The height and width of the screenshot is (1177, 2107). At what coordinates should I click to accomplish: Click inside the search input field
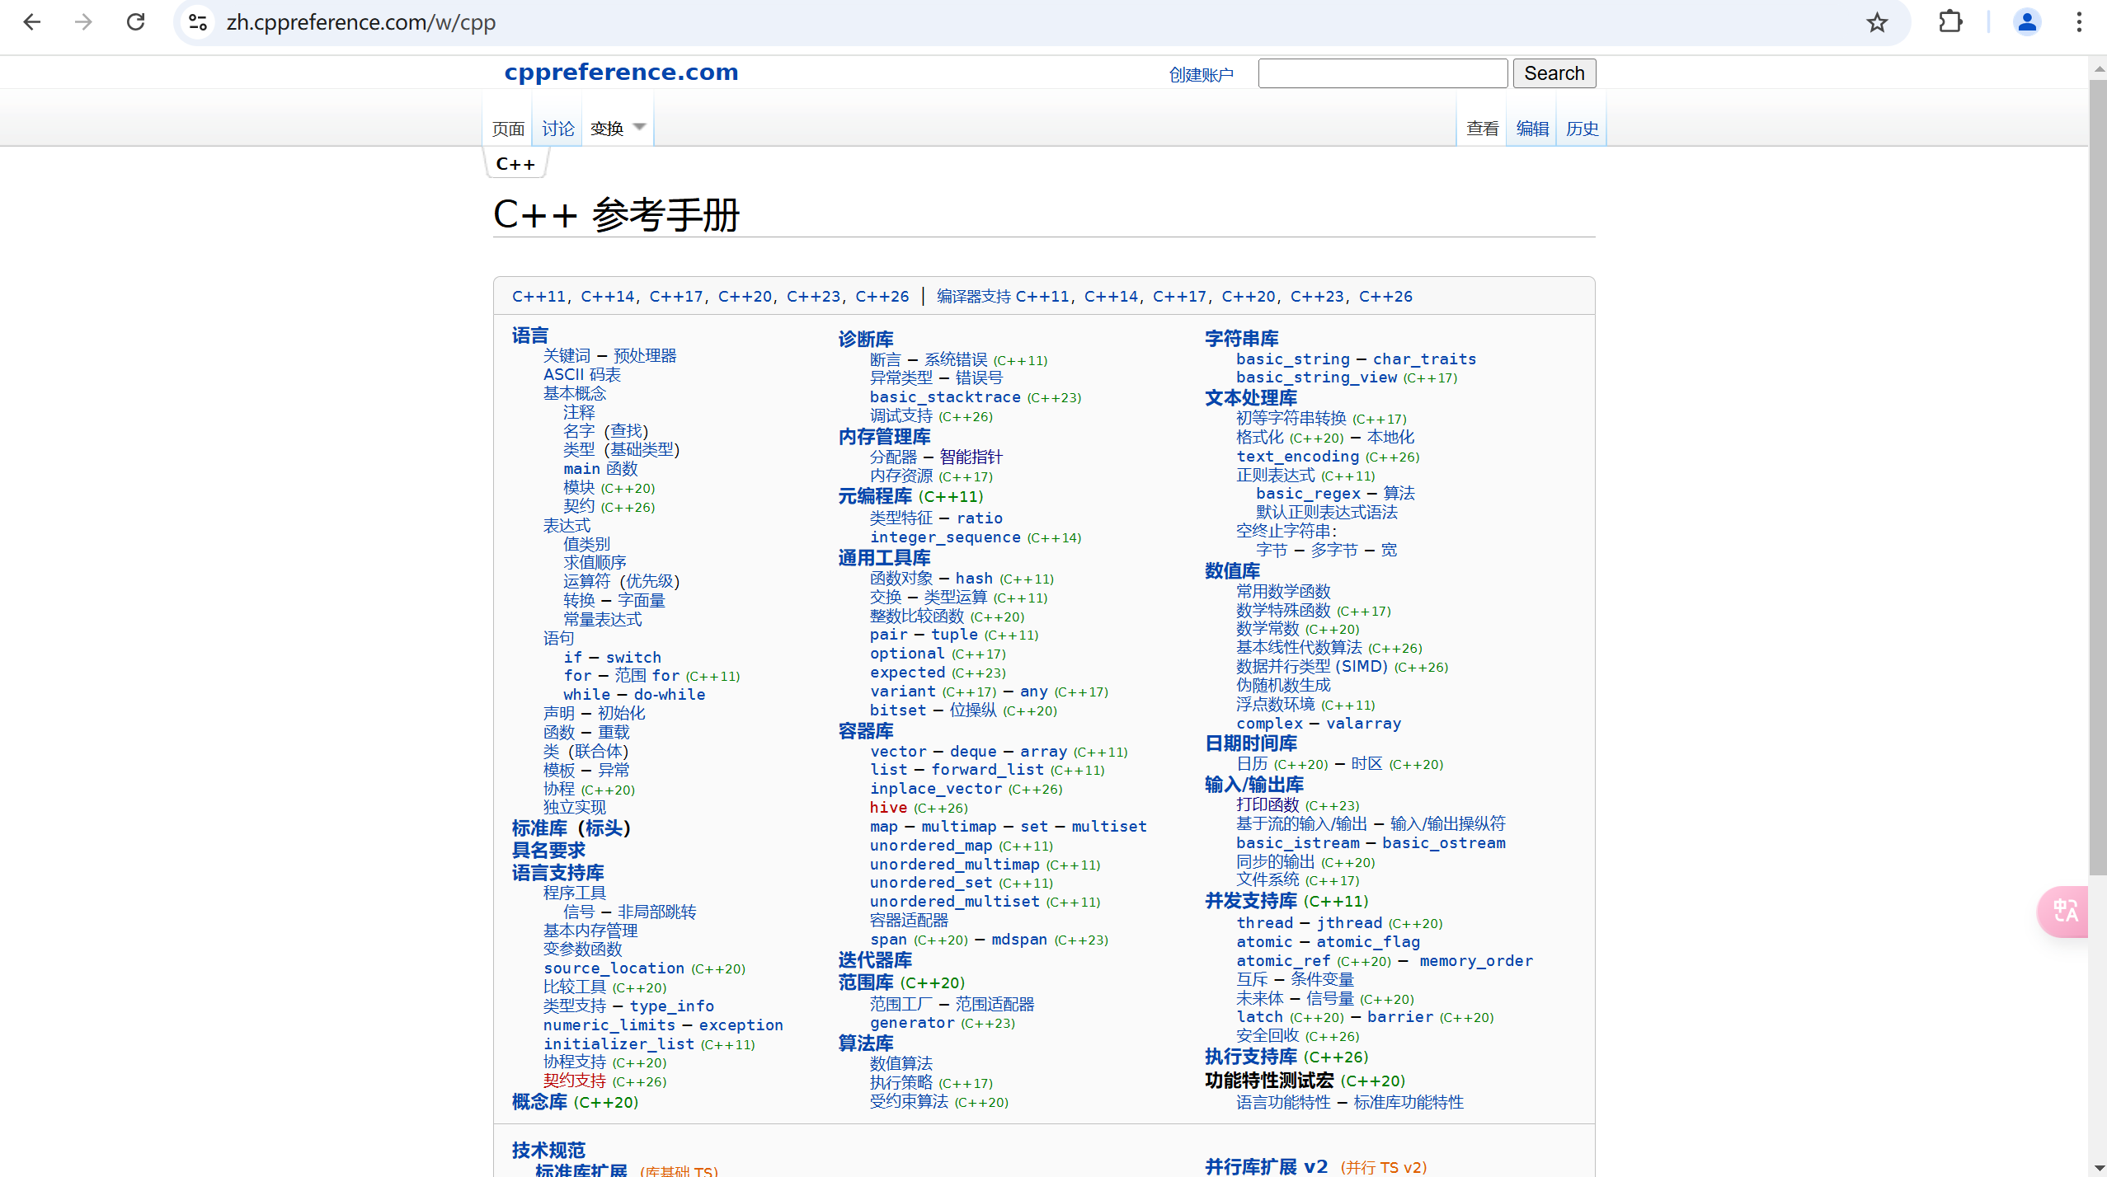click(1382, 73)
